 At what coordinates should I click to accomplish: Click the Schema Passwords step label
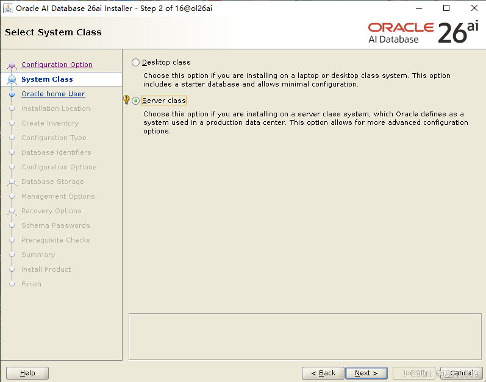point(55,225)
